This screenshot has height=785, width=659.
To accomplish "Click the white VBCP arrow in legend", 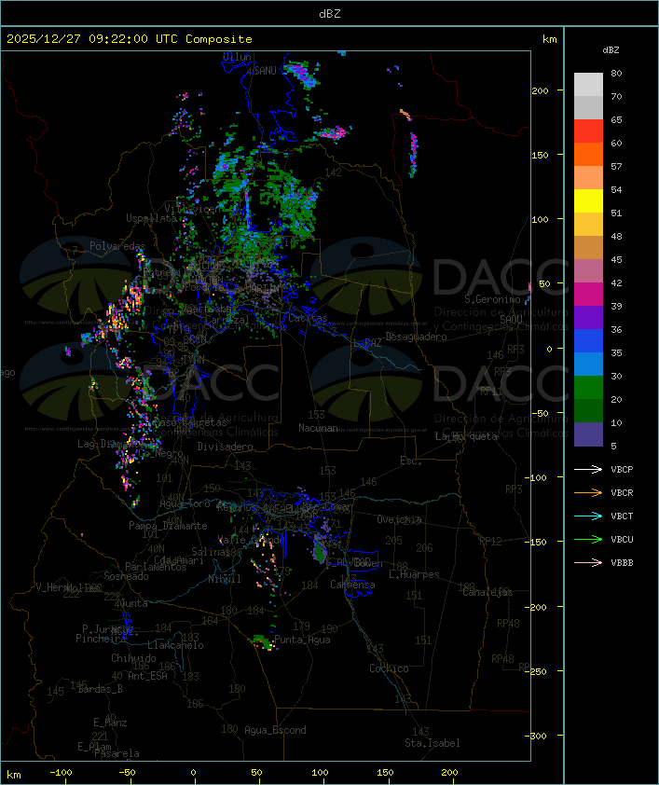I will coord(588,469).
